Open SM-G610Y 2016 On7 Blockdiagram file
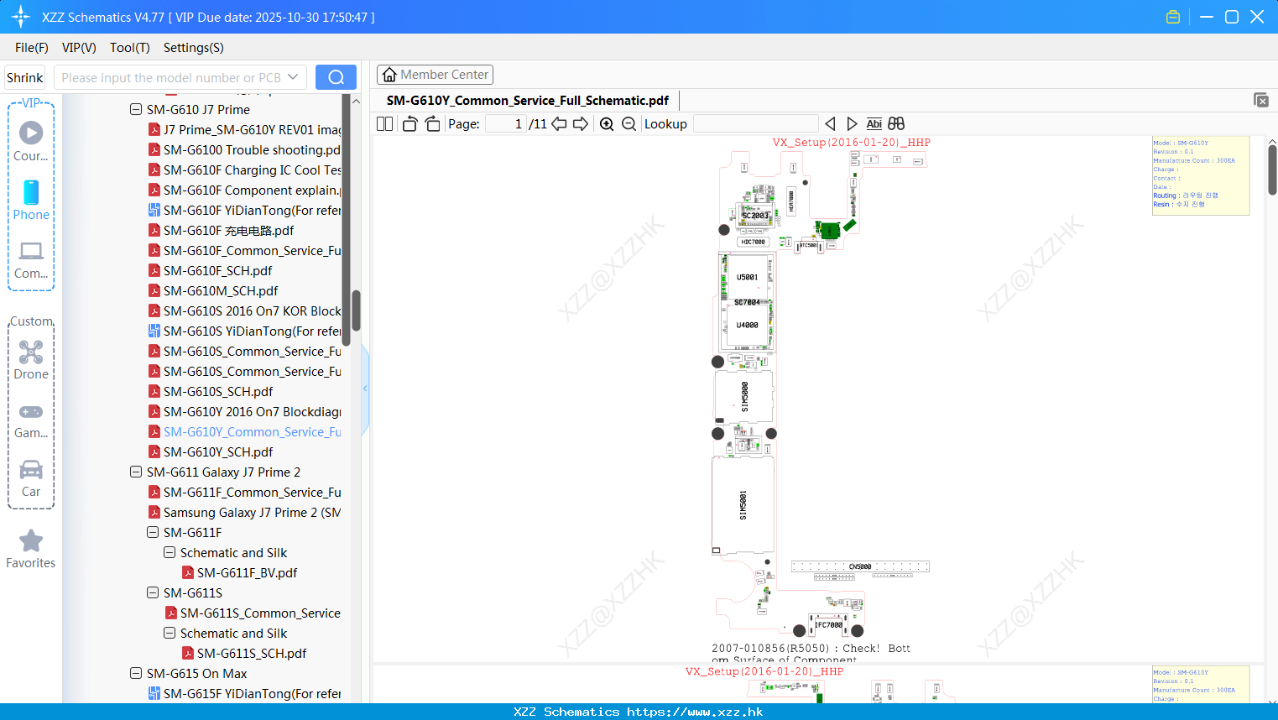Viewport: 1278px width, 720px height. tap(244, 411)
